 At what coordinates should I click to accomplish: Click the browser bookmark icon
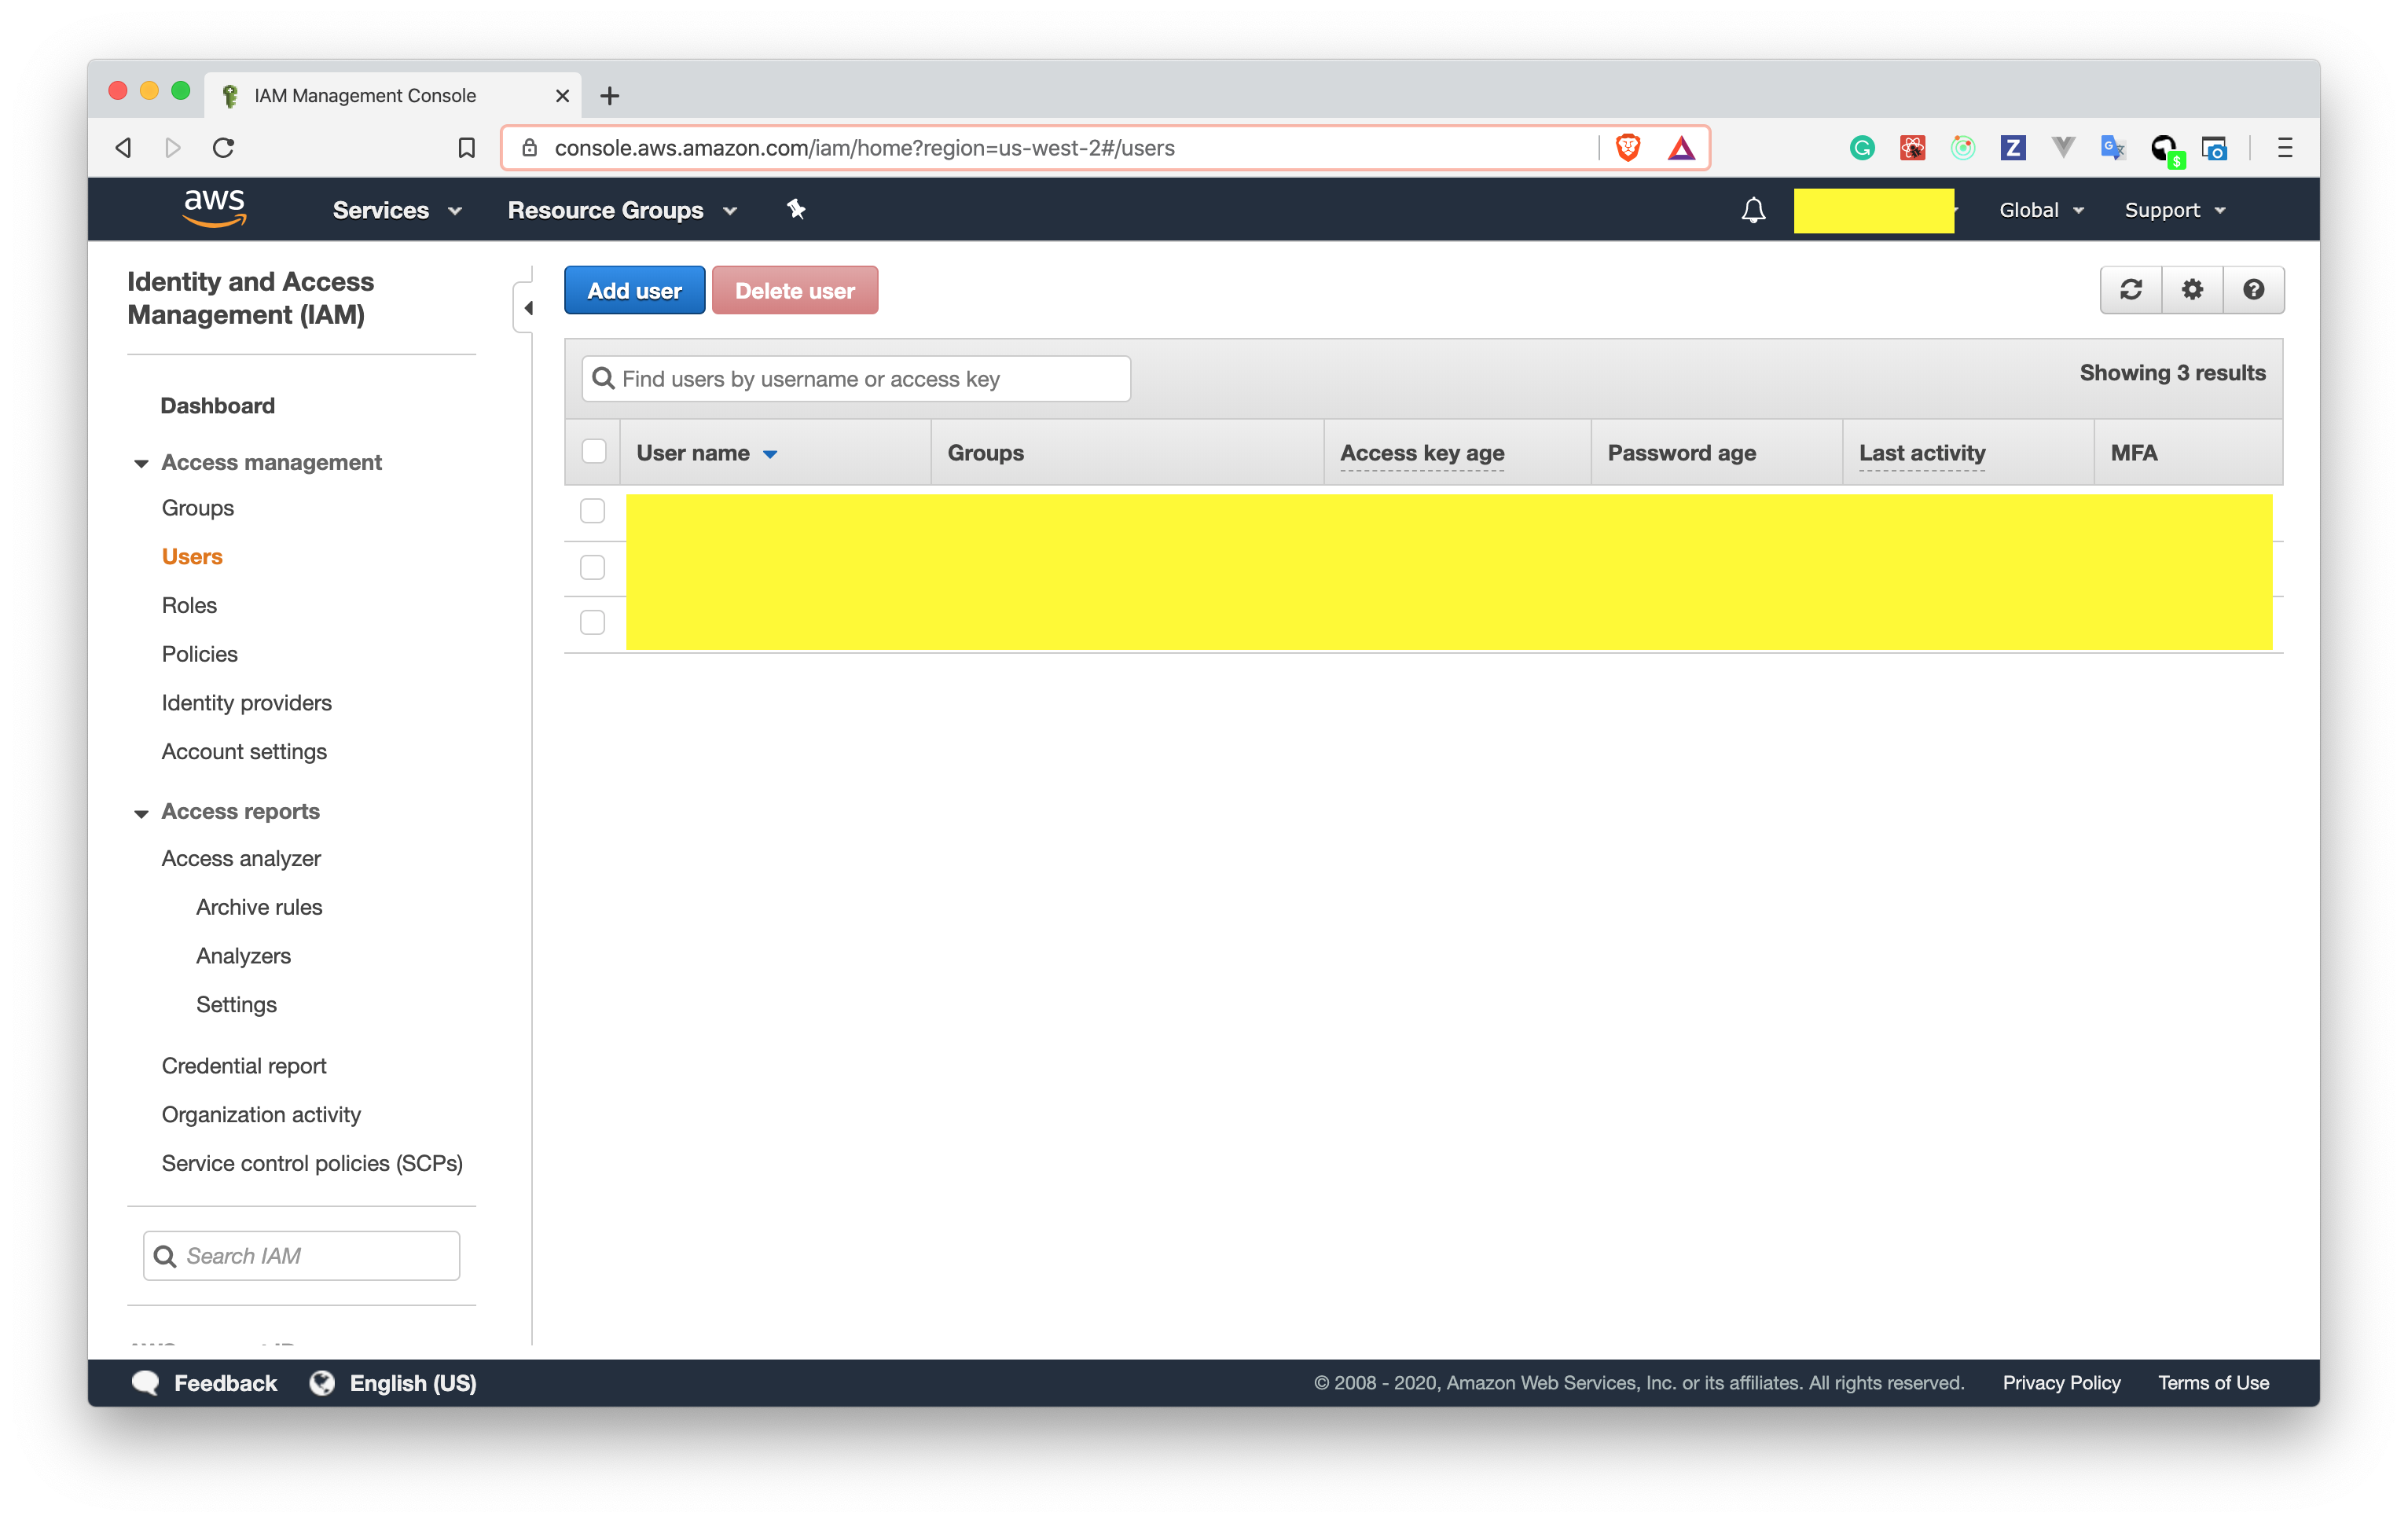click(x=466, y=148)
